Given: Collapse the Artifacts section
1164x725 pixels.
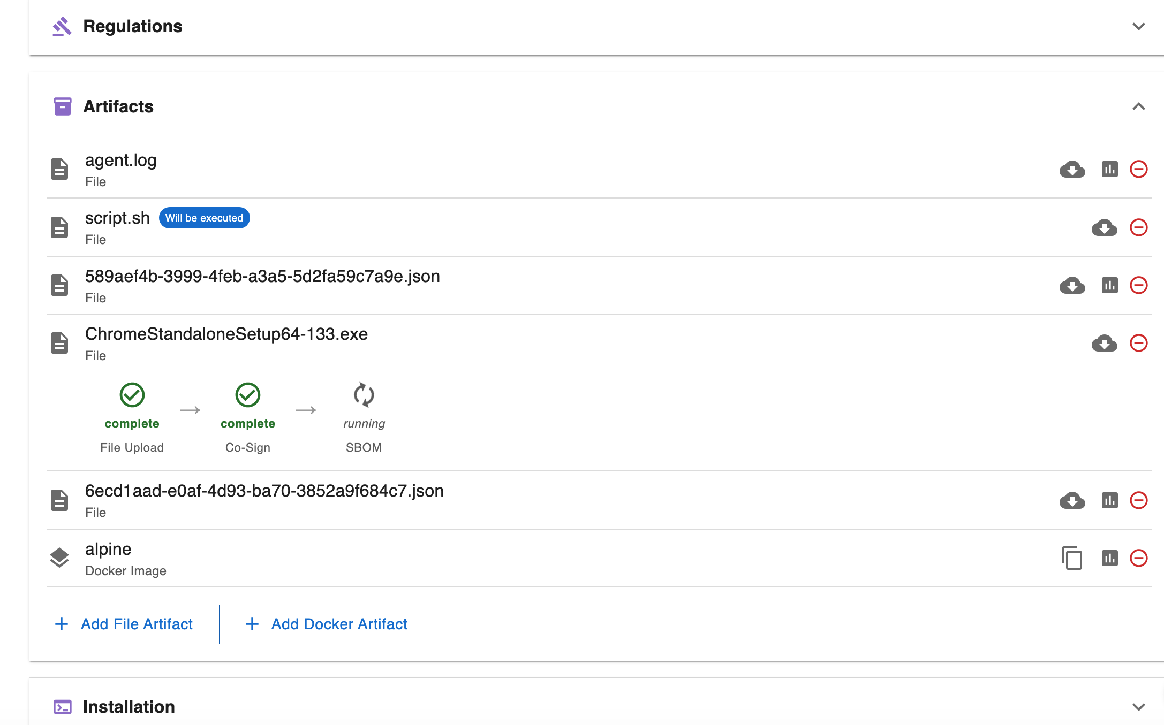Looking at the screenshot, I should [x=1138, y=106].
